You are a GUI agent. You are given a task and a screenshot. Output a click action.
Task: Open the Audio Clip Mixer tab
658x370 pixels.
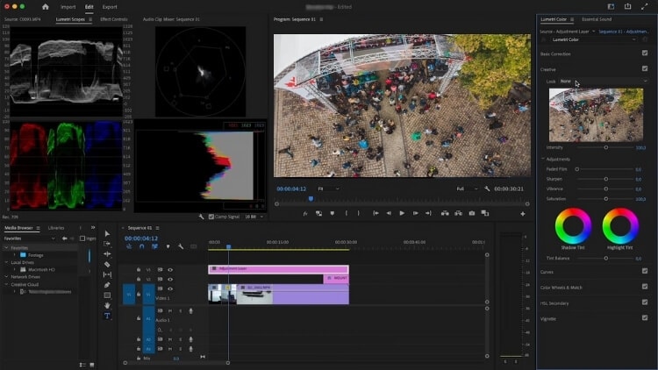(171, 19)
